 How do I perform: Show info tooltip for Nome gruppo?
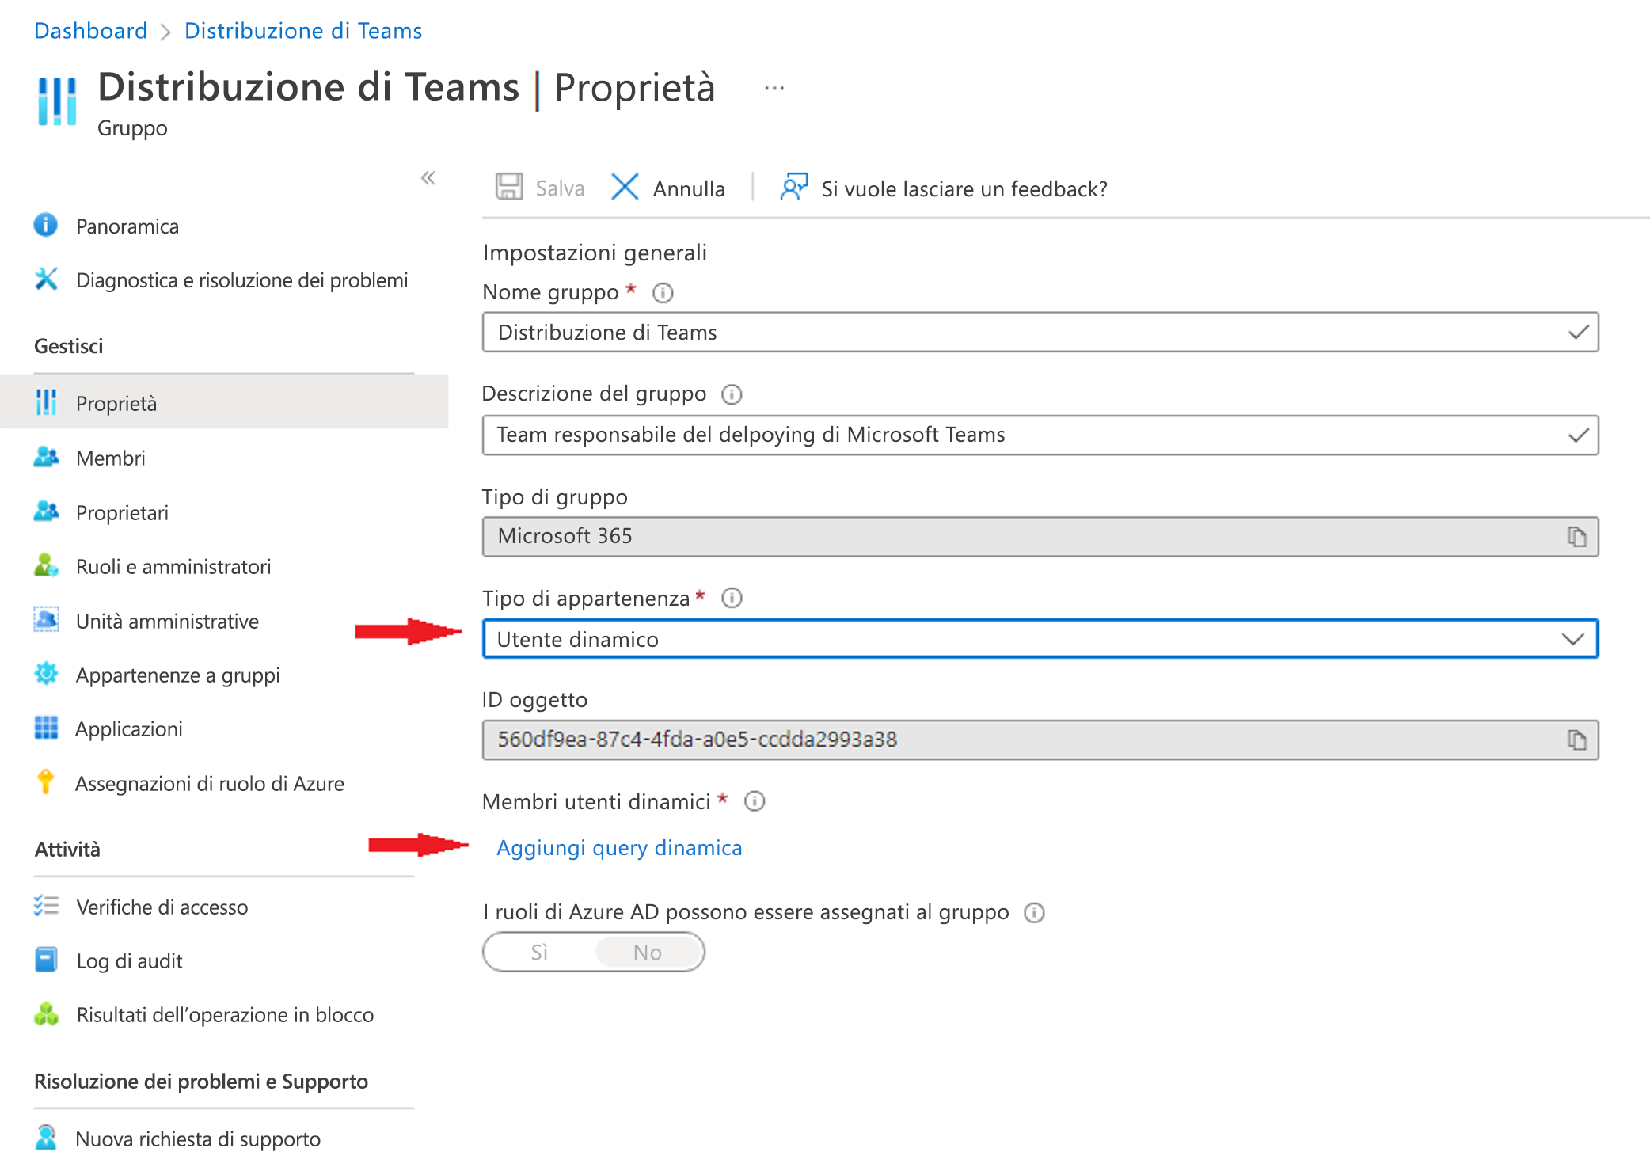663,293
